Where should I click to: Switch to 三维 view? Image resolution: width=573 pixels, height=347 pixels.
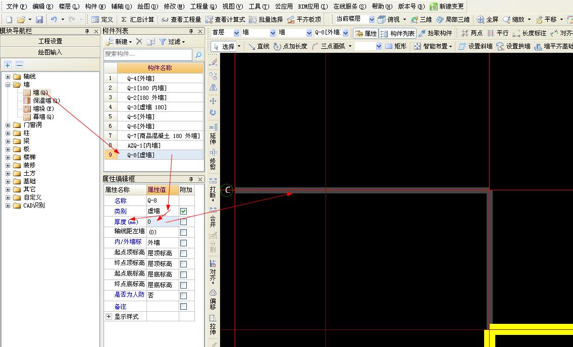tap(422, 19)
